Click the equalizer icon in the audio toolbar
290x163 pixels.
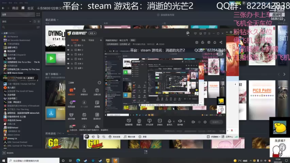104,137
